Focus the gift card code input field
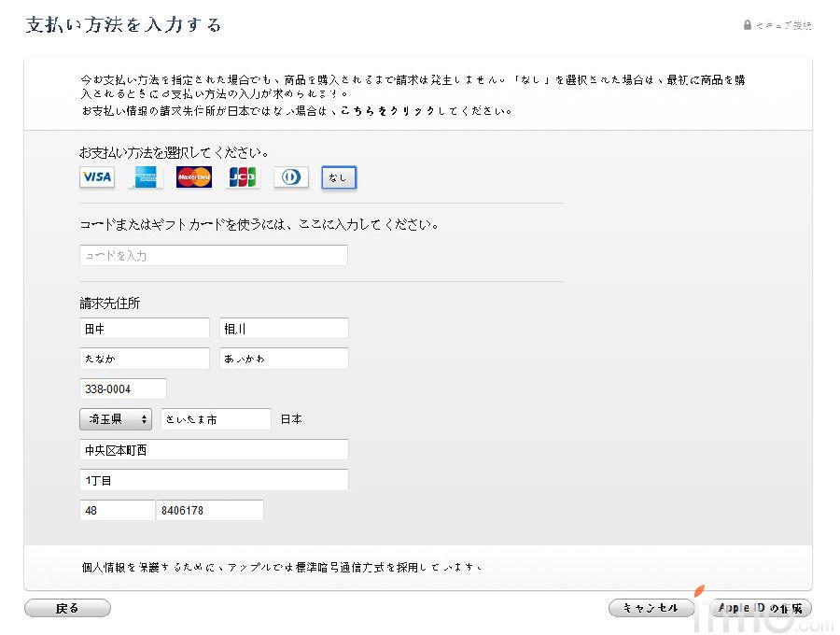 pyautogui.click(x=214, y=255)
